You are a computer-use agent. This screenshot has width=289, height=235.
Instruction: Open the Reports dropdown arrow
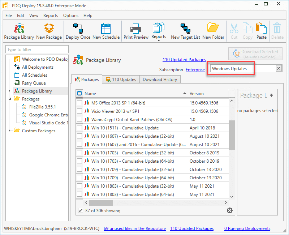tap(159, 40)
